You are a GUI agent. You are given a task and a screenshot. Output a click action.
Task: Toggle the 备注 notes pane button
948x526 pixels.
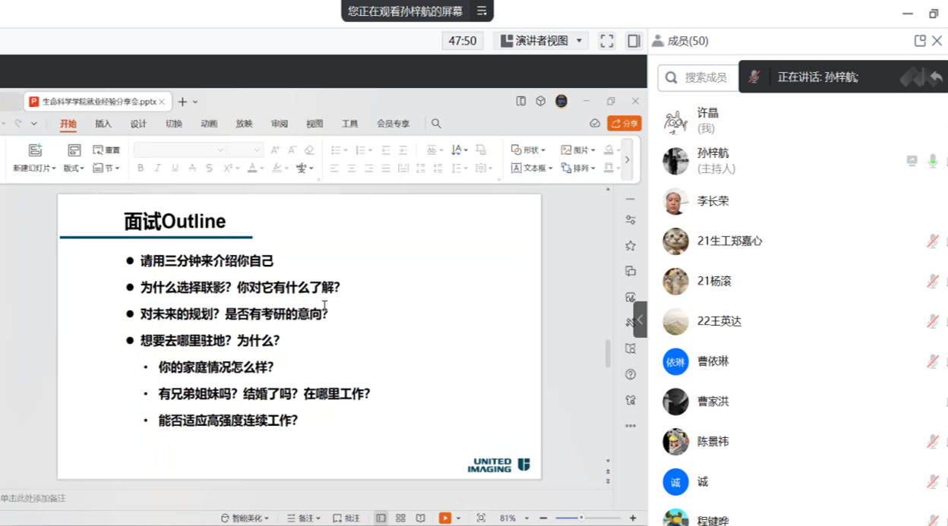[x=304, y=518]
